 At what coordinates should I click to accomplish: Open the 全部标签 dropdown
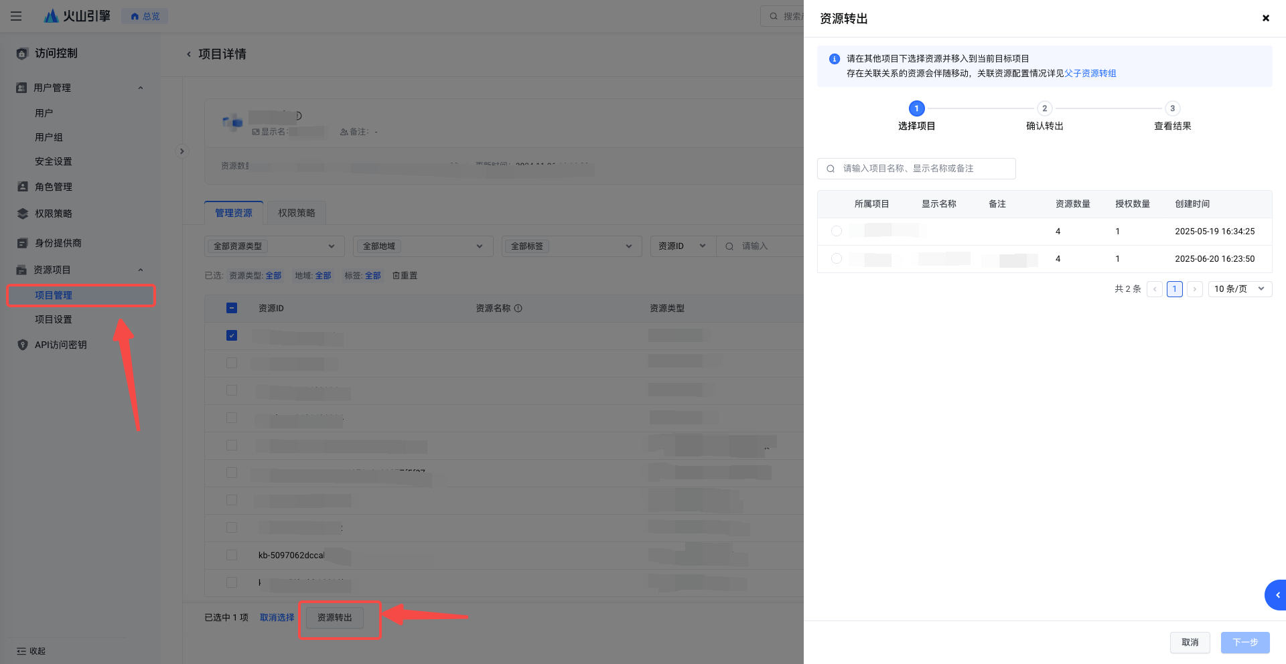(572, 246)
